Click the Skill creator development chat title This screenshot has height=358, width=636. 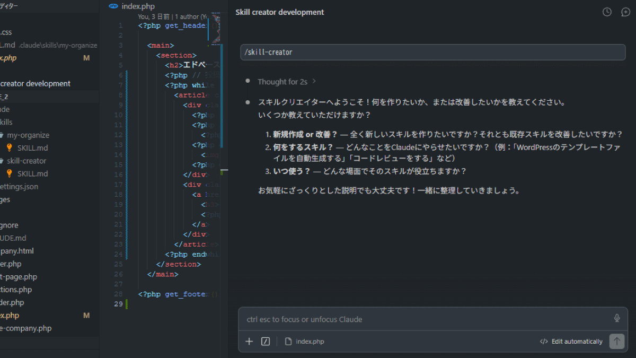point(280,12)
